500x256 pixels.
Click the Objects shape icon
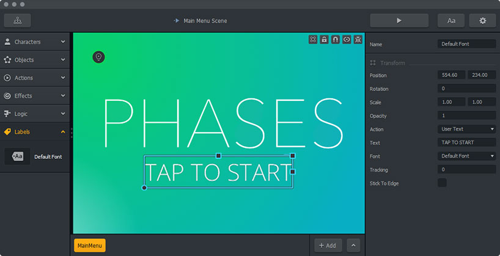(x=7, y=60)
